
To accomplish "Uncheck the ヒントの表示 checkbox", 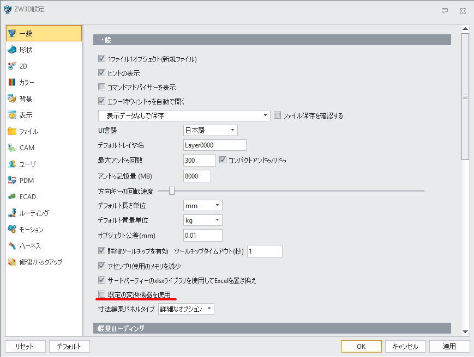I will [101, 73].
